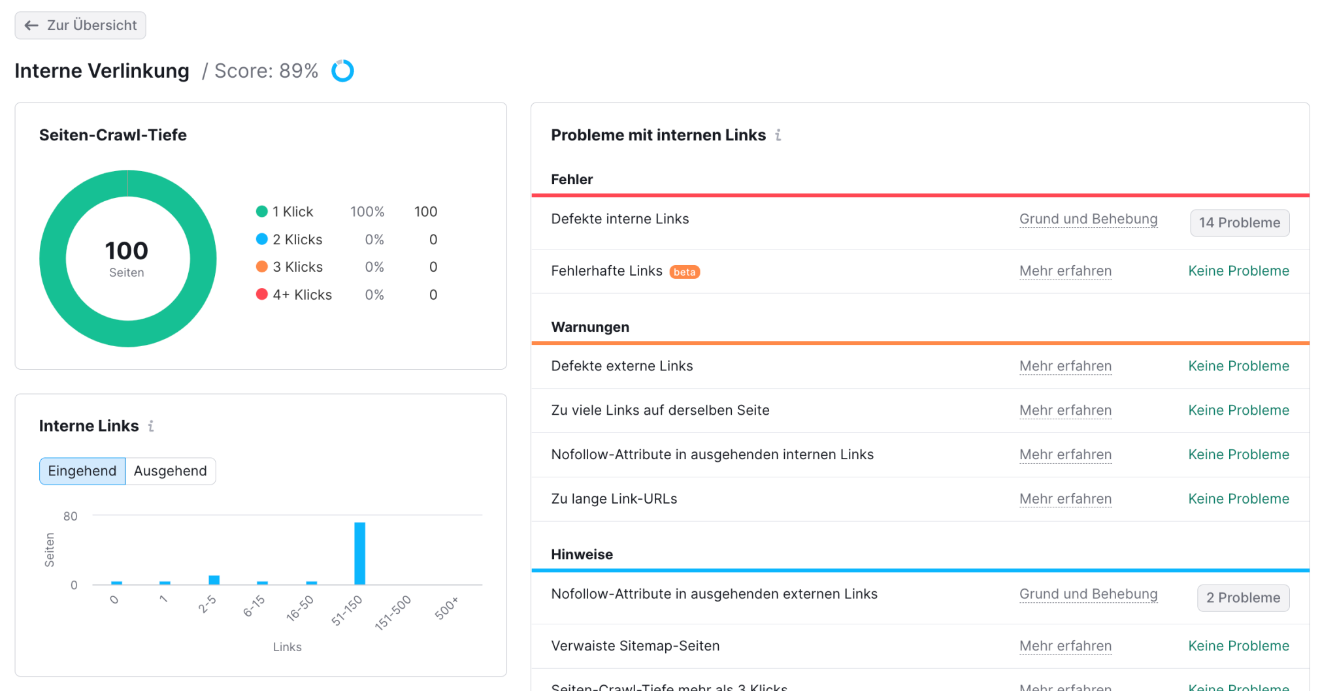Click the beta badge next to Fehlerhafte Links

pyautogui.click(x=684, y=272)
